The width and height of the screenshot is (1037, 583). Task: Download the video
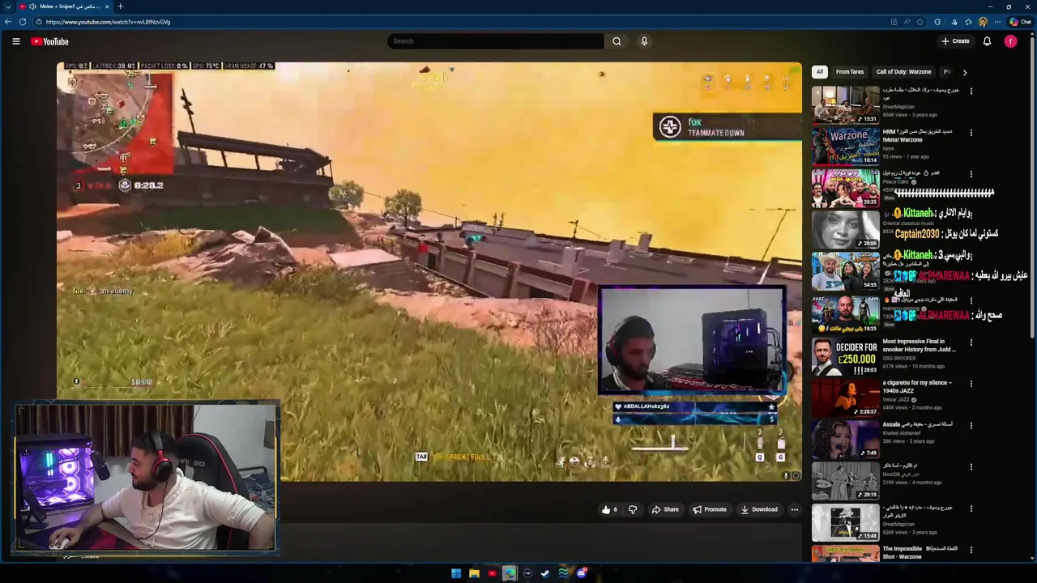pos(759,509)
